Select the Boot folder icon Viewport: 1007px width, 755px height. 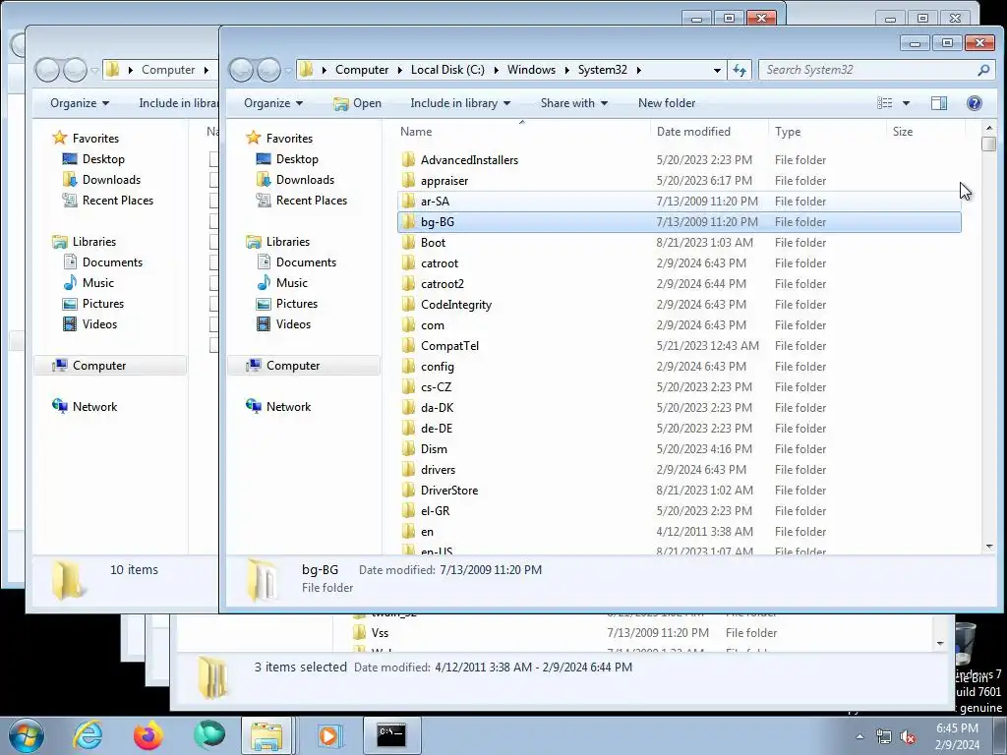point(408,243)
